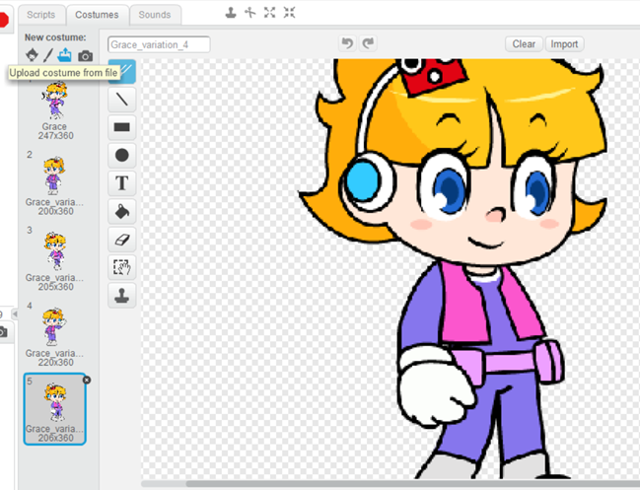
Task: Select the Fill bucket tool
Action: click(122, 211)
